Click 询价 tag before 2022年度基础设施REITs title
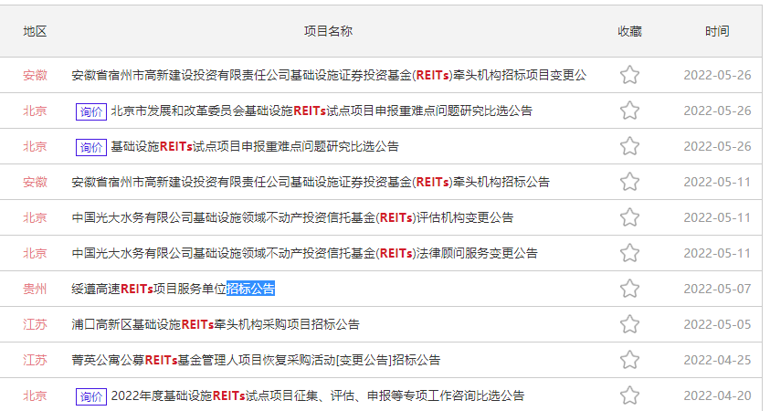The width and height of the screenshot is (770, 411). (91, 396)
